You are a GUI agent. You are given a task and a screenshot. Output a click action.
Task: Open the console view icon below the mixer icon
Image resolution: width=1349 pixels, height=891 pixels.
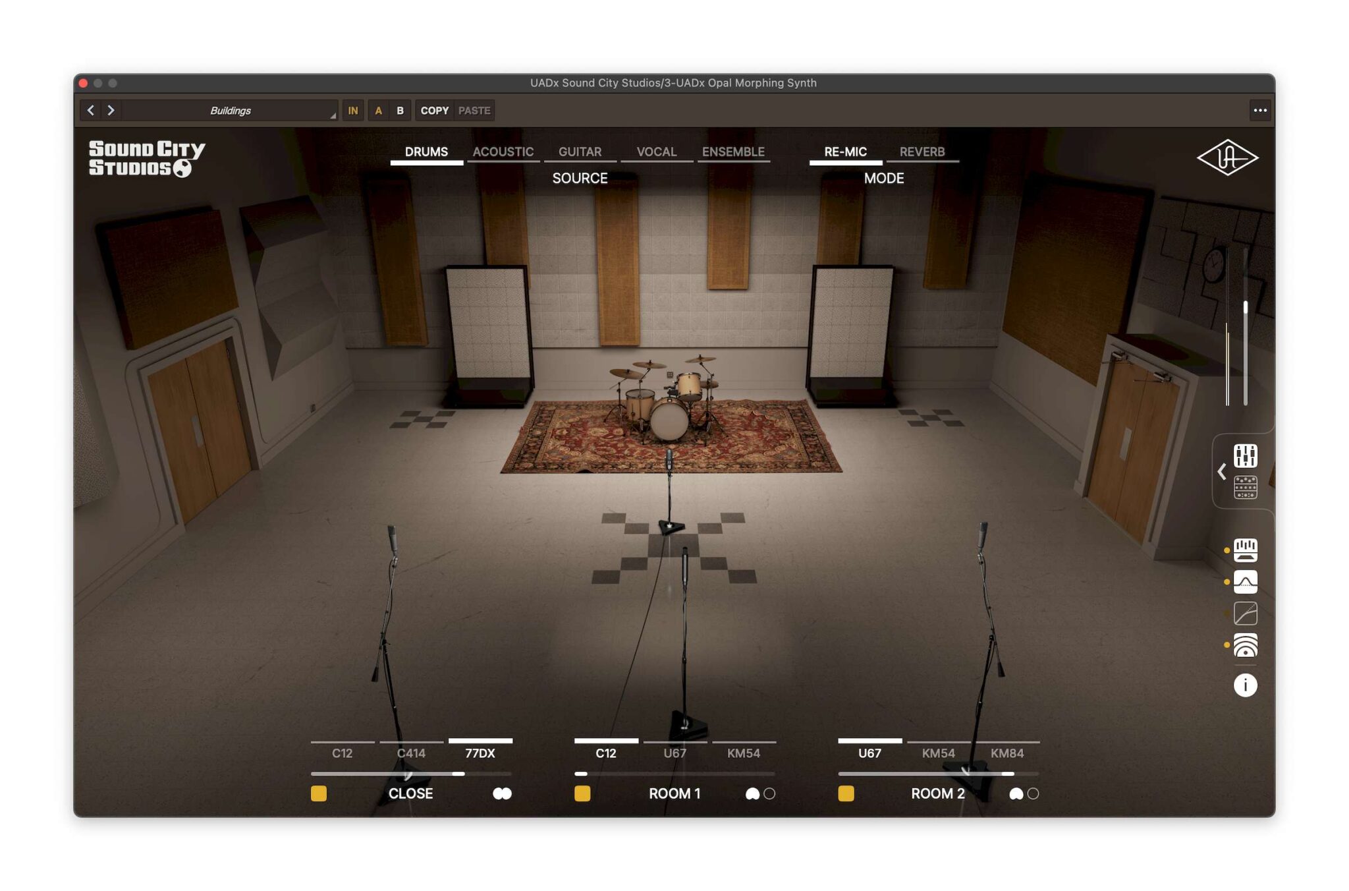[1247, 488]
